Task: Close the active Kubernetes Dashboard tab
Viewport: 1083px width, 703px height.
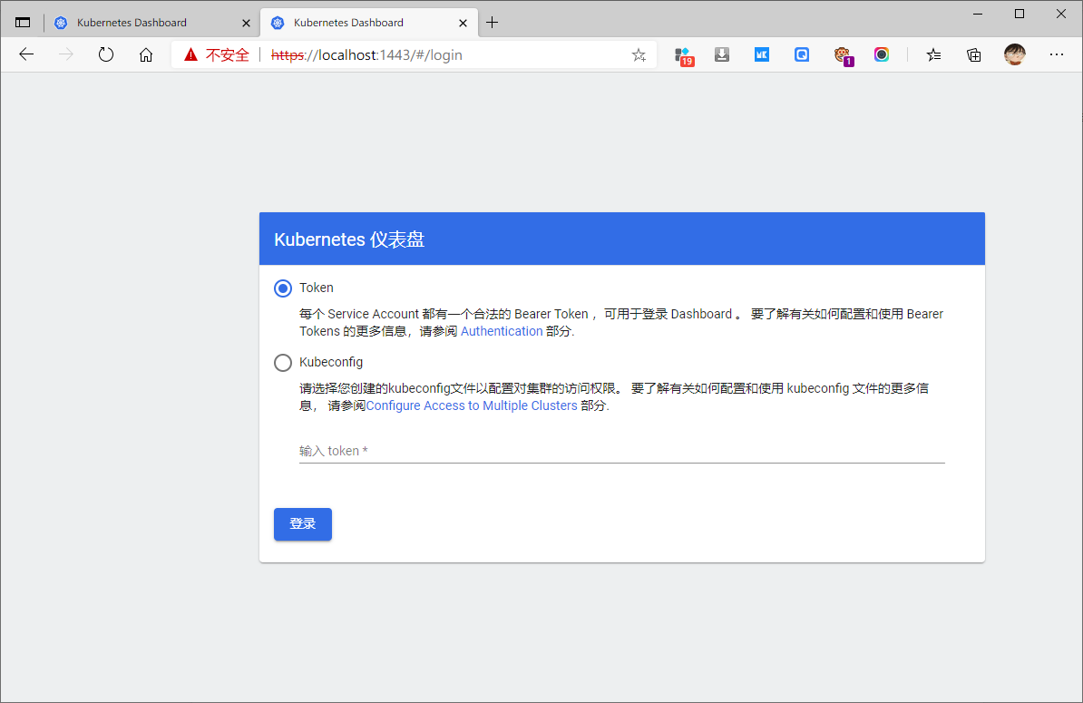Action: [463, 23]
